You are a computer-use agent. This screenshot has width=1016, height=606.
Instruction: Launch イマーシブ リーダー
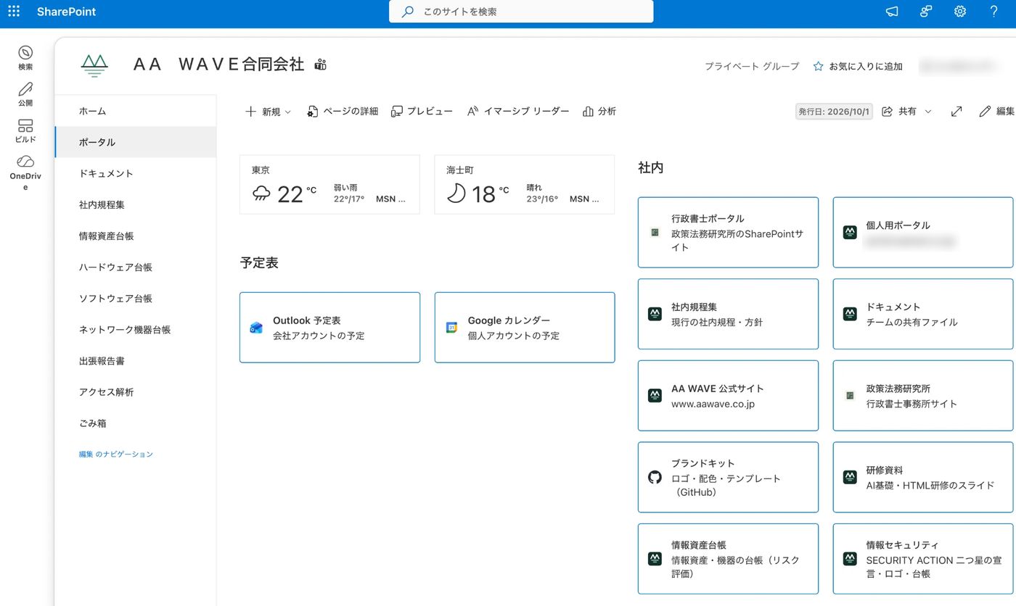click(518, 111)
